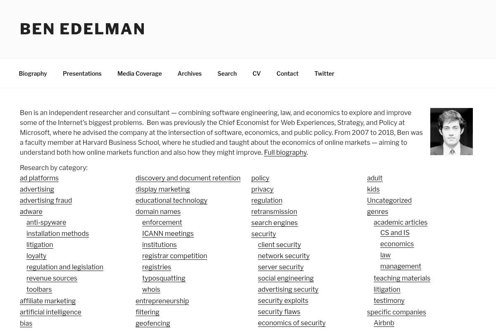Open the Full biography link
Screen dimensions: 496x331
coord(285,152)
